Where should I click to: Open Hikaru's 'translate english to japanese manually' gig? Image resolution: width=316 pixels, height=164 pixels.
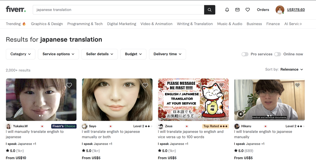tap(263, 134)
